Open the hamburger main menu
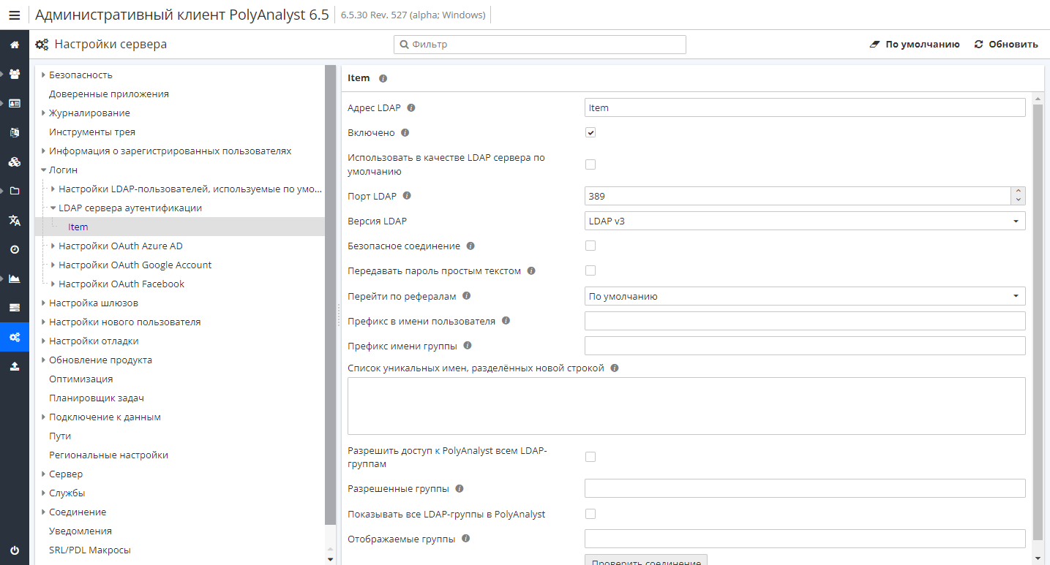Screen dimensions: 1050x565 click(15, 15)
